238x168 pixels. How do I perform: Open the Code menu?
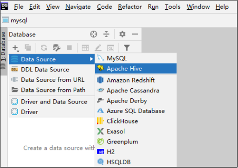click(104, 6)
